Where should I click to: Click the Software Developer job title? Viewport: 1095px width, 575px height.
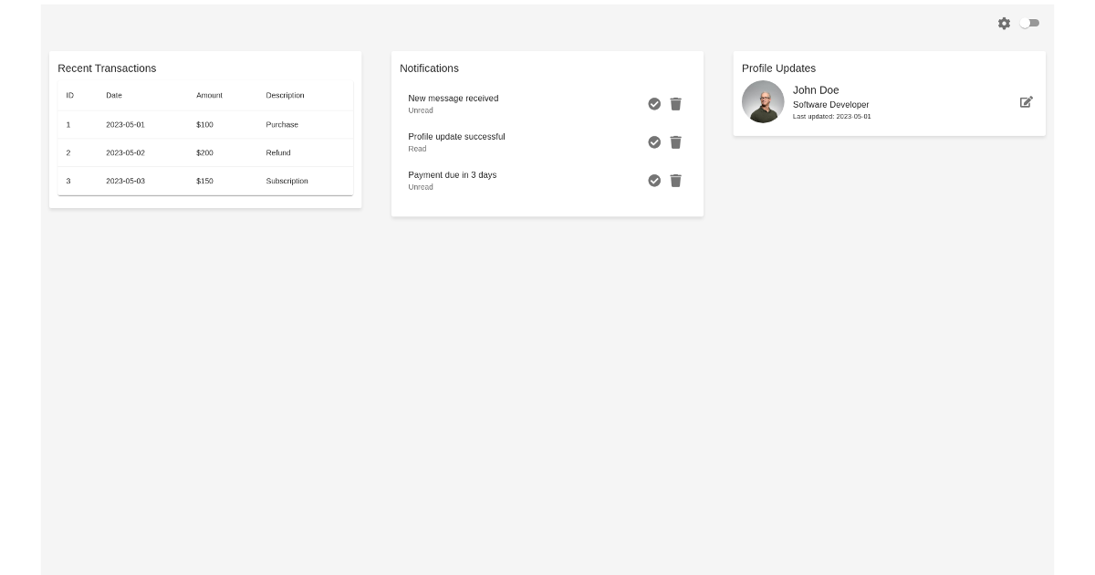tap(831, 104)
